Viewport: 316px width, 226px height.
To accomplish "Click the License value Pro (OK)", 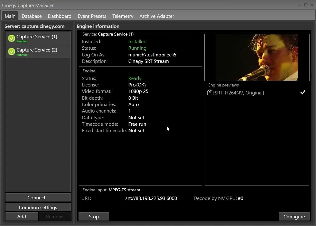I will pyautogui.click(x=137, y=85).
